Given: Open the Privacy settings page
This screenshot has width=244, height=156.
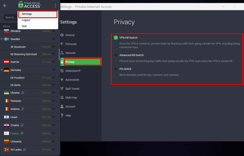Looking at the screenshot, I should (x=81, y=62).
